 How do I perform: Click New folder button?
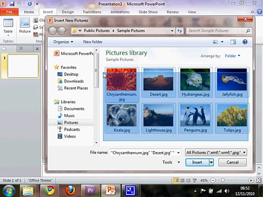[93, 42]
